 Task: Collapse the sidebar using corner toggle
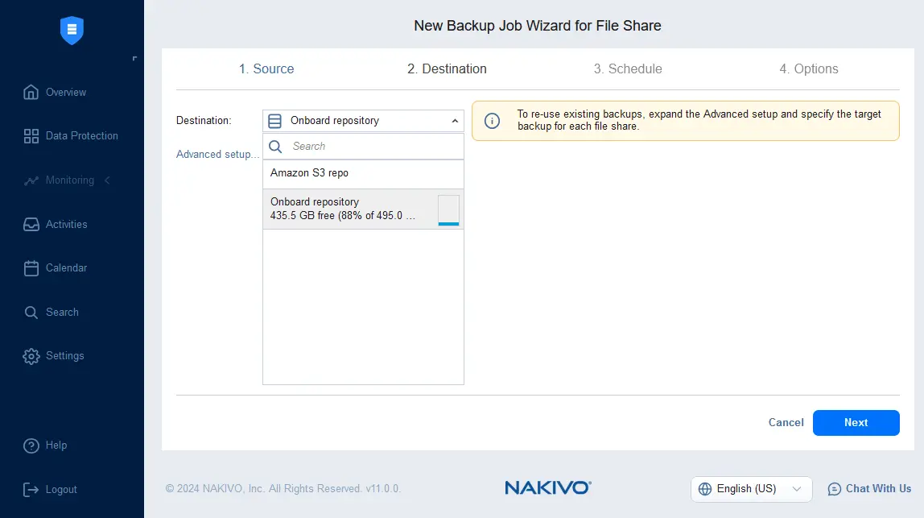[x=134, y=58]
